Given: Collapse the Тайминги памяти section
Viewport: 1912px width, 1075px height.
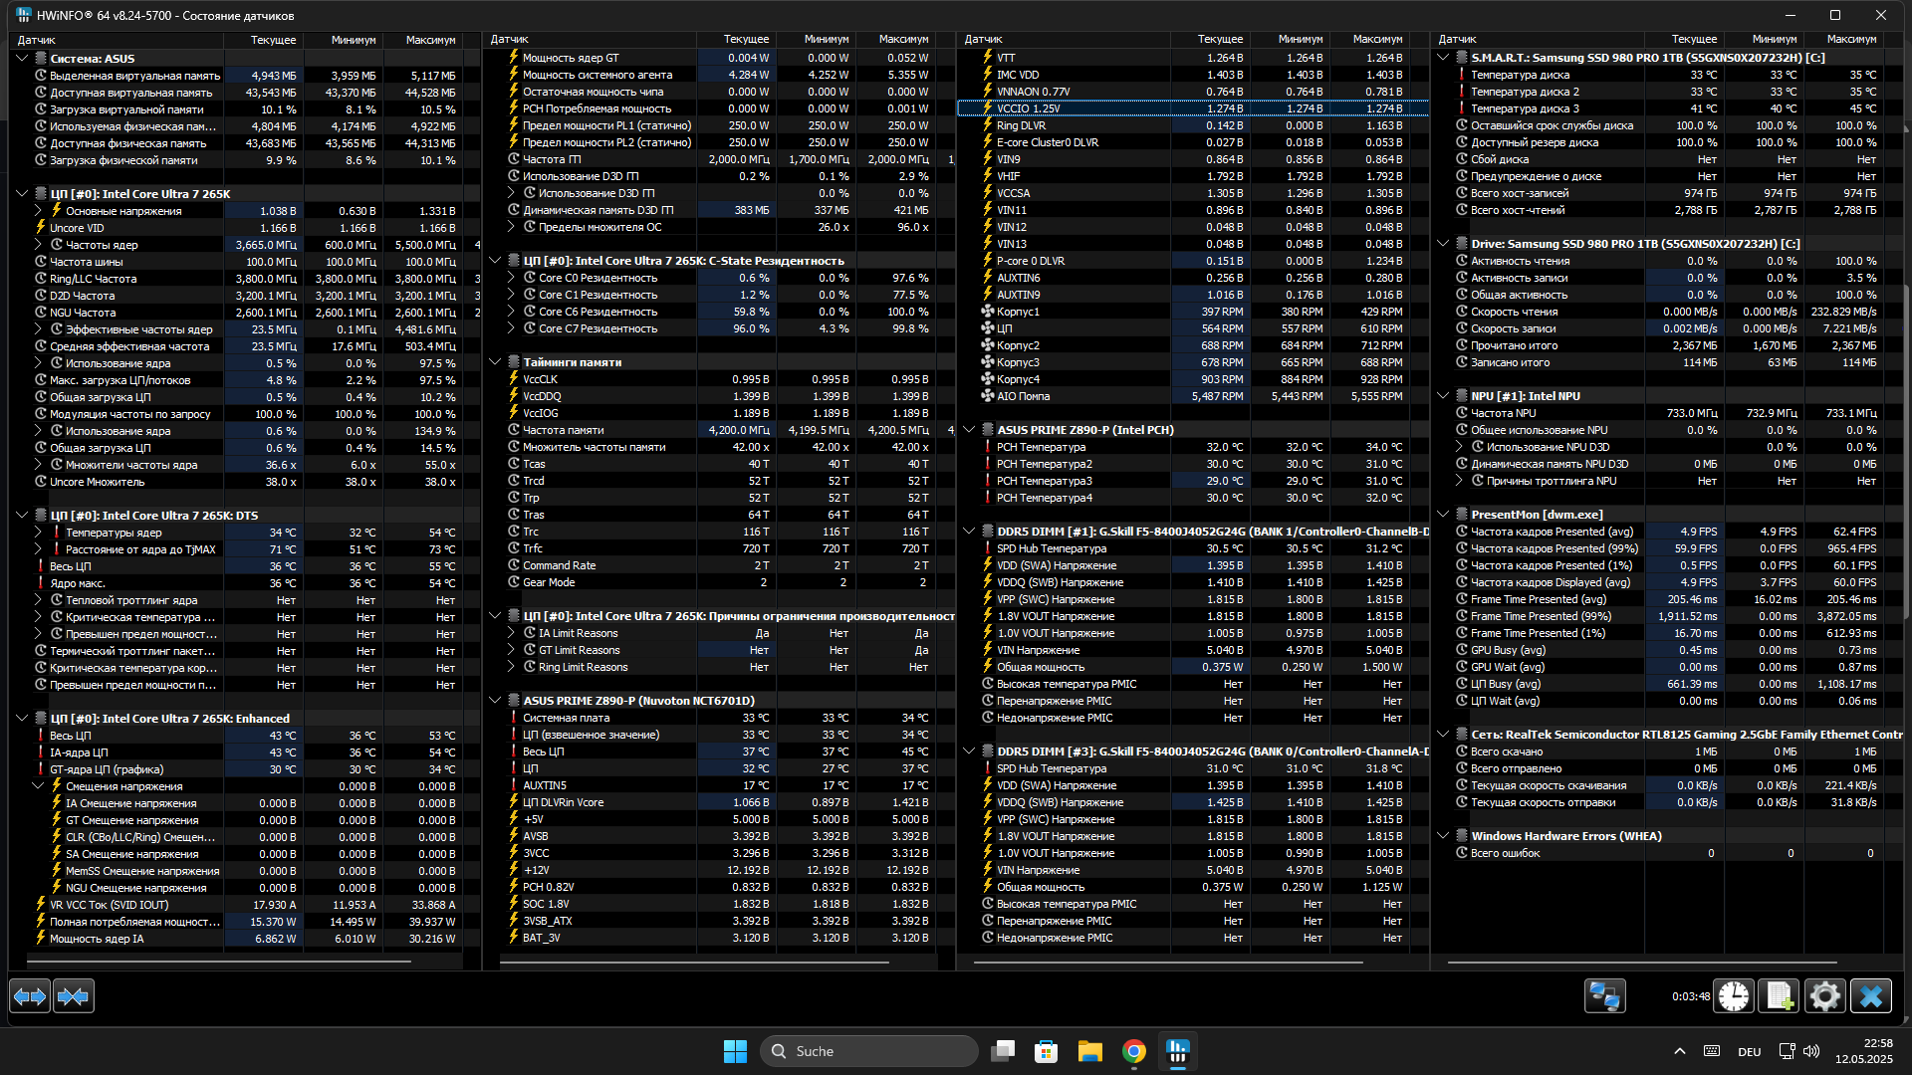Looking at the screenshot, I should point(495,362).
